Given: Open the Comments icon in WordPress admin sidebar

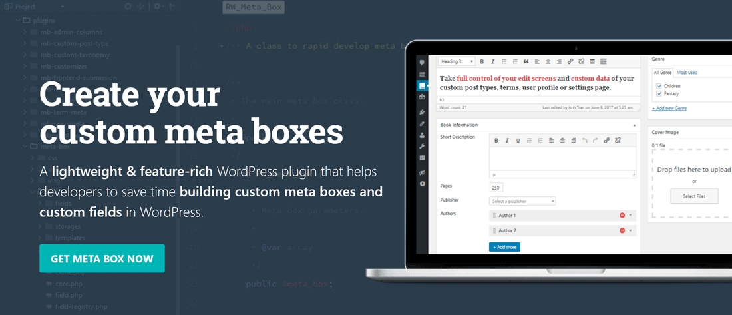Looking at the screenshot, I should point(422,63).
